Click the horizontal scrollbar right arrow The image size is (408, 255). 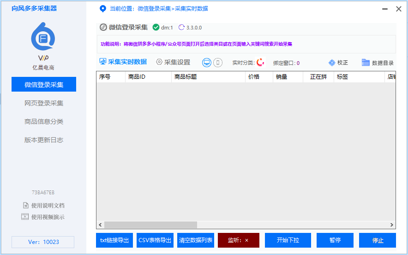(392, 225)
